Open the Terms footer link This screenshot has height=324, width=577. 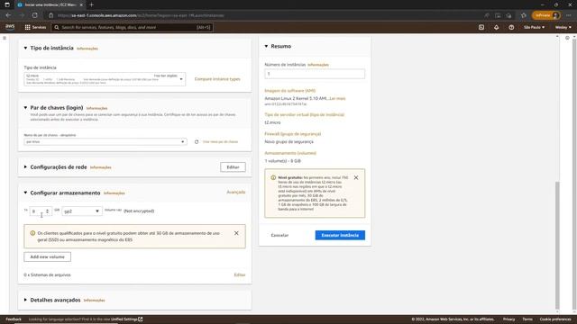pyautogui.click(x=527, y=319)
